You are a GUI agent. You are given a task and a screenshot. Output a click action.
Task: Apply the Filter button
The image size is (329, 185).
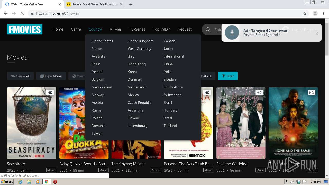[228, 76]
